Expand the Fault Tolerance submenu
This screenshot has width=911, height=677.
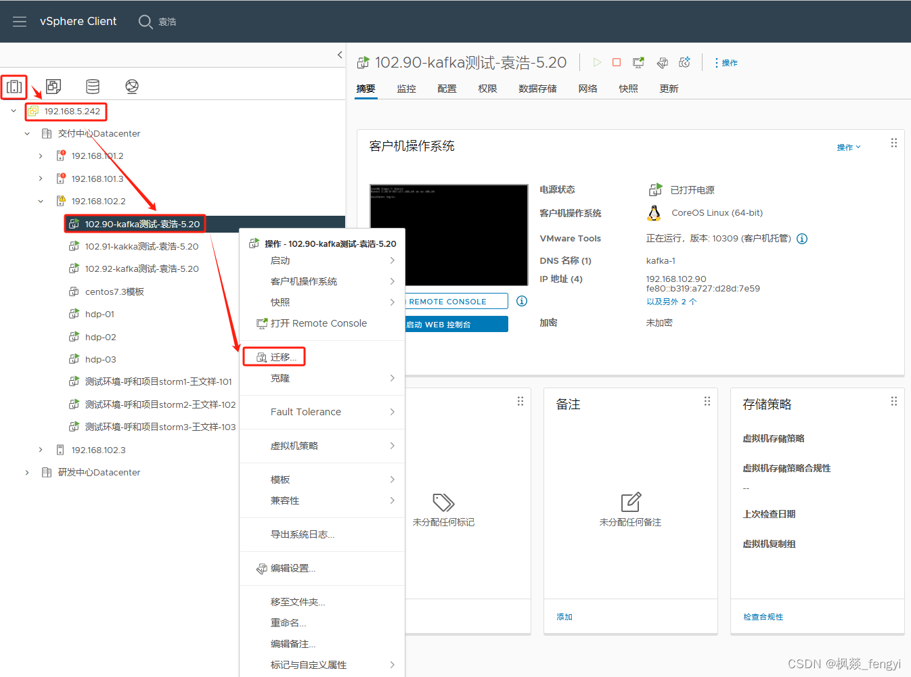pos(322,412)
